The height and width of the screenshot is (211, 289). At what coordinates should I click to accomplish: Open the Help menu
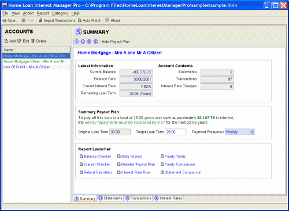(x=75, y=13)
